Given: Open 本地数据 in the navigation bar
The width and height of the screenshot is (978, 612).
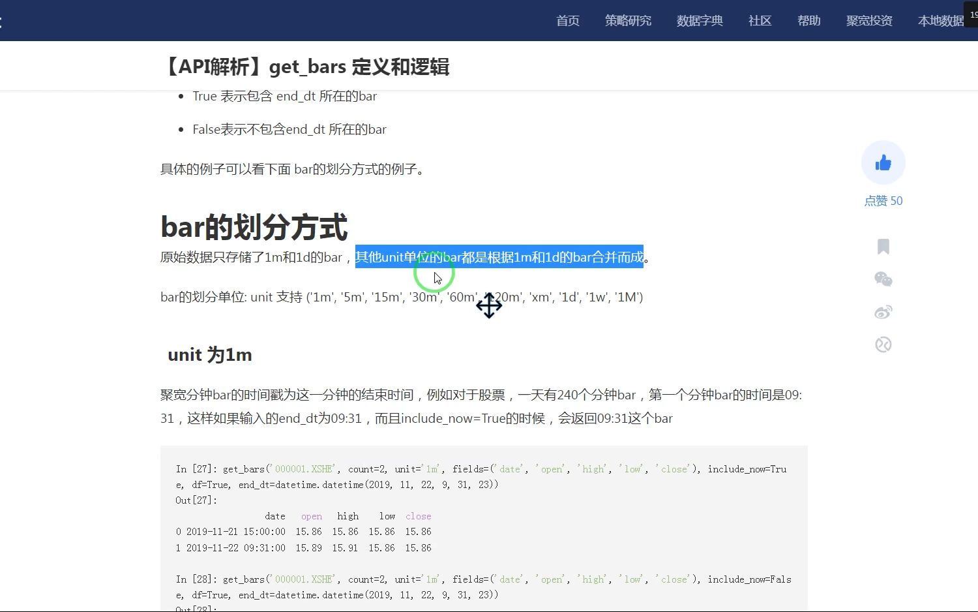Looking at the screenshot, I should coord(940,21).
